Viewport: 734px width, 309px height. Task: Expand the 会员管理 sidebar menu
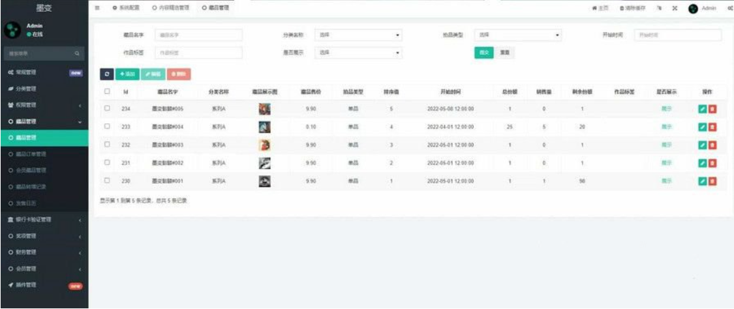44,269
